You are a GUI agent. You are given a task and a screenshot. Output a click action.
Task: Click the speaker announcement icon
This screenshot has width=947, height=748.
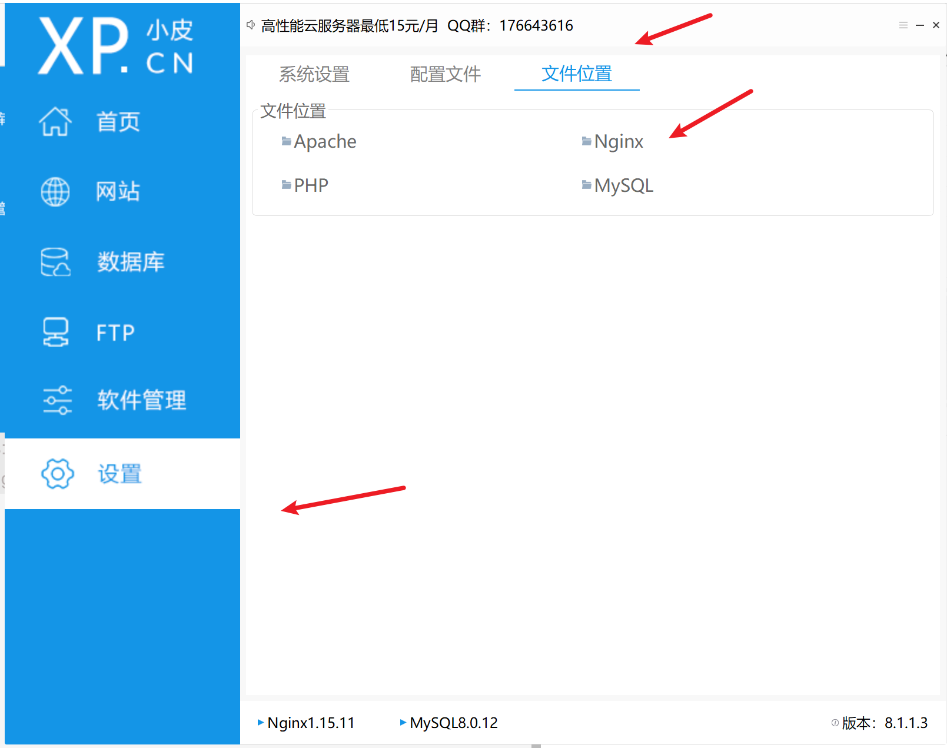(x=251, y=25)
